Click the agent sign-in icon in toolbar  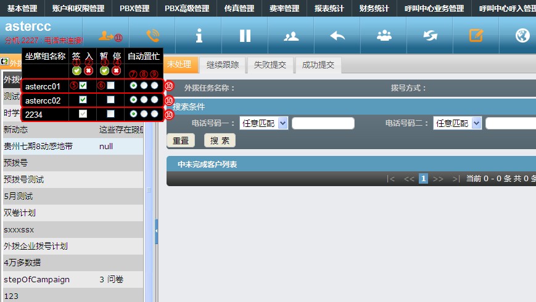tap(107, 36)
